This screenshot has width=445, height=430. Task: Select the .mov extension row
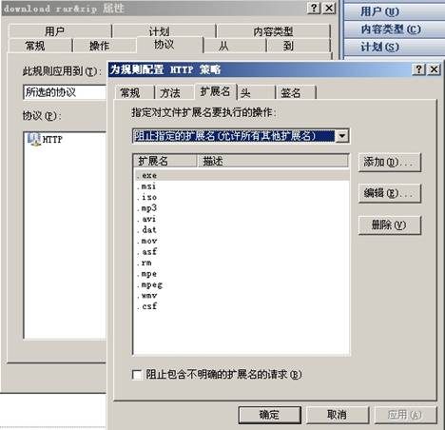pyautogui.click(x=242, y=241)
